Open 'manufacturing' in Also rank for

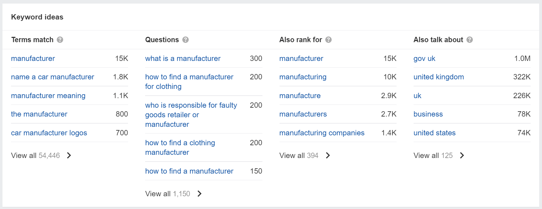[x=303, y=77]
